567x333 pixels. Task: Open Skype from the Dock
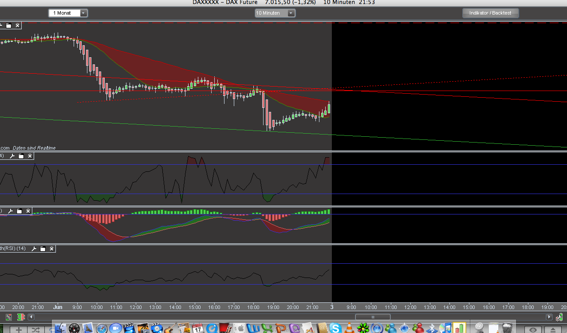pyautogui.click(x=335, y=328)
